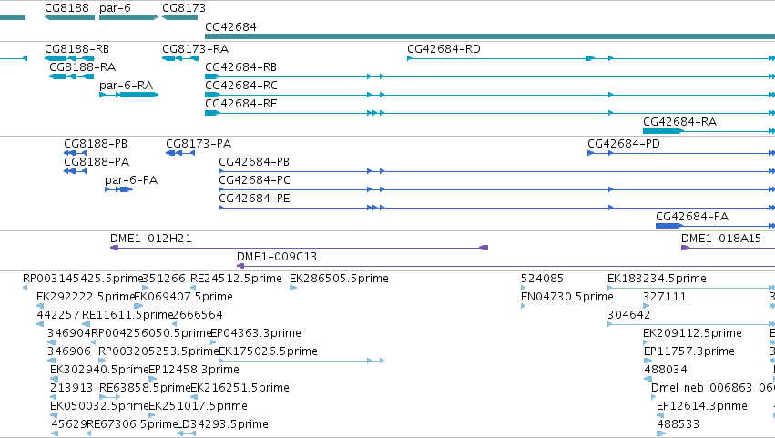
Task: Click the EK175026.5prime spliced alignment line
Action: [301, 361]
